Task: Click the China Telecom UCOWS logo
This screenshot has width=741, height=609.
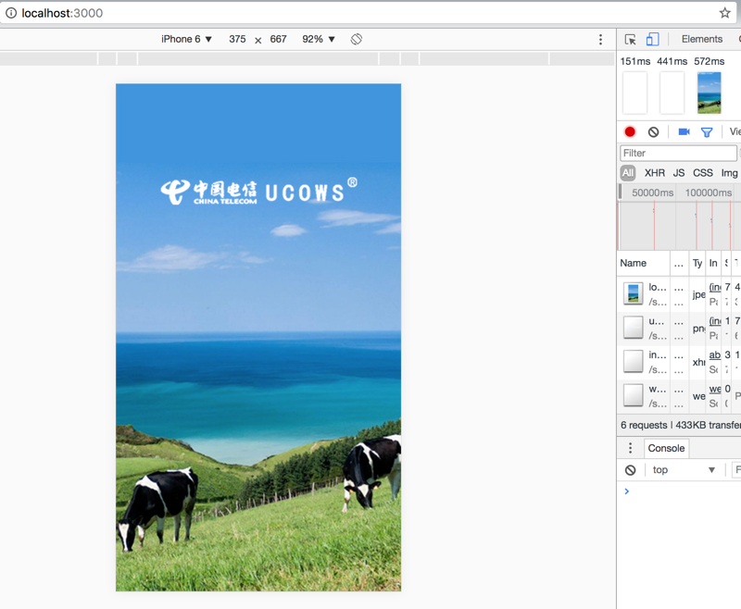Action: pos(259,192)
